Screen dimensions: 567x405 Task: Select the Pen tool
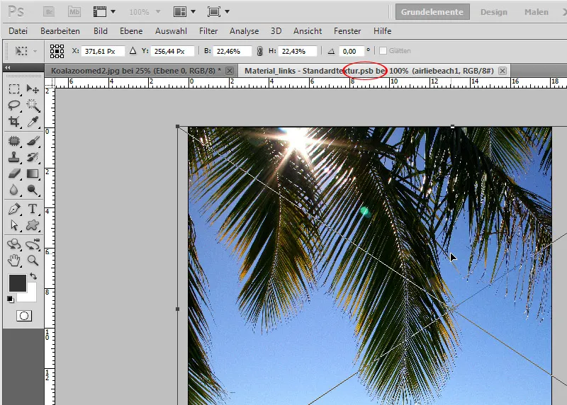click(14, 209)
